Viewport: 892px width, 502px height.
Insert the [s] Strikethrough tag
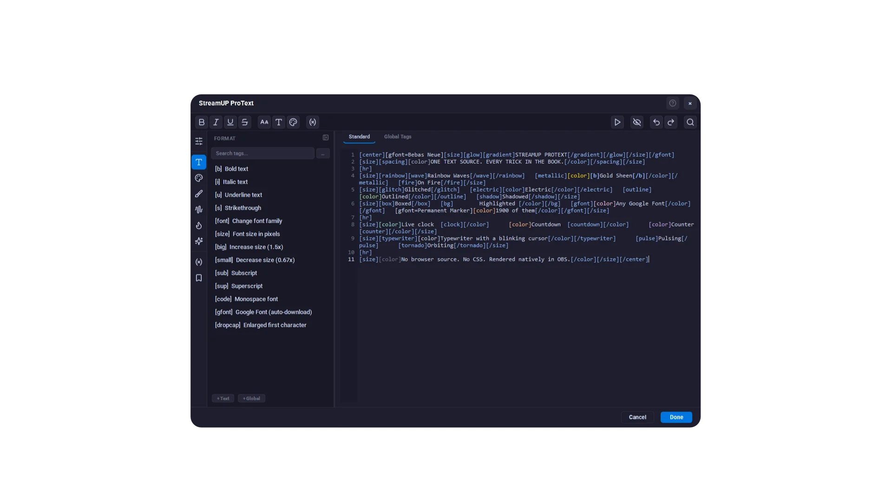point(269,208)
